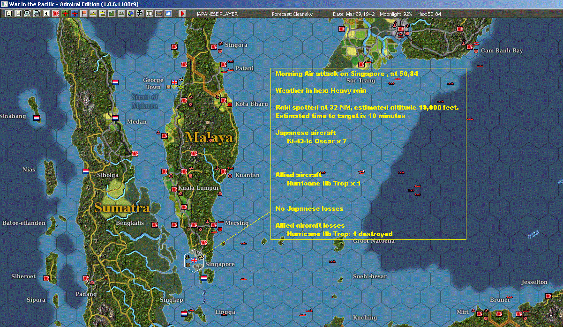Click the "Moonlight: 92%" status text
This screenshot has width=563, height=327.
(396, 14)
